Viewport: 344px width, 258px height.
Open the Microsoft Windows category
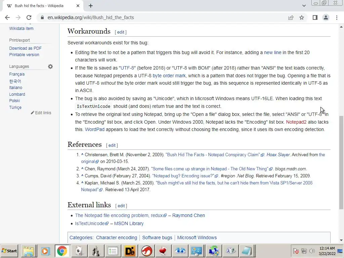[197, 238]
